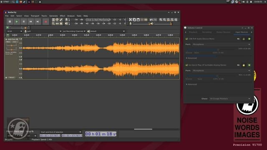Viewport: 267px width, 150px height.
Task: Paste using the clipboard icon
Action: tap(138, 20)
